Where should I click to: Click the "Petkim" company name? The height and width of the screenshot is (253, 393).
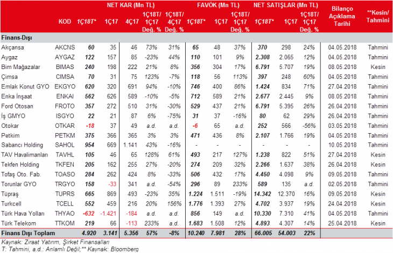pos(10,135)
